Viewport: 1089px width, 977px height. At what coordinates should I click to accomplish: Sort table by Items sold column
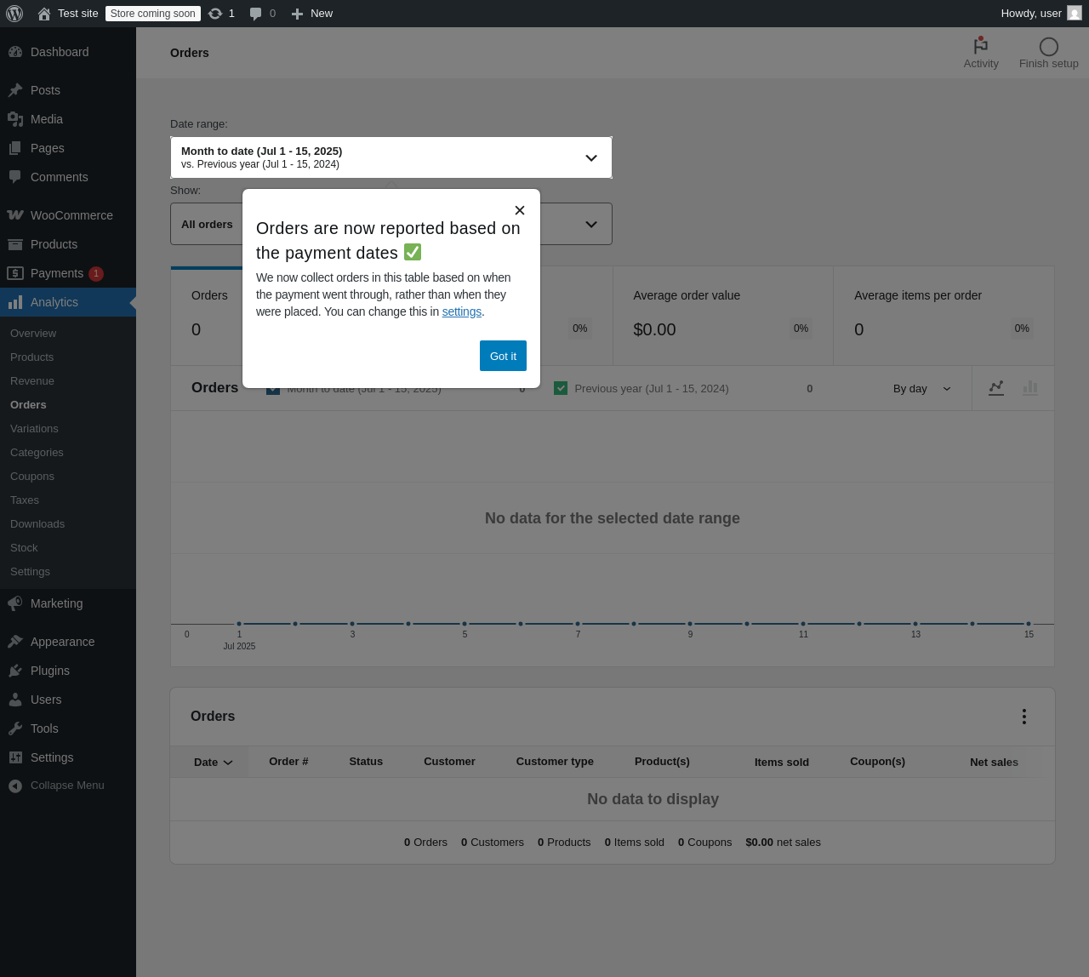782,762
